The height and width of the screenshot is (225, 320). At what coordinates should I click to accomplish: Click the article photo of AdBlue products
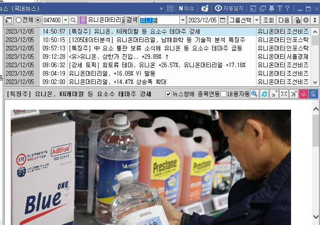pyautogui.click(x=151, y=167)
